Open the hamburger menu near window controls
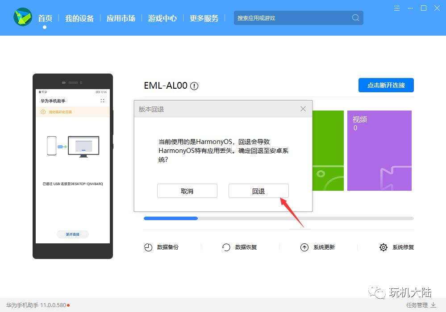Screen dimensions: 446x312 point(396,8)
